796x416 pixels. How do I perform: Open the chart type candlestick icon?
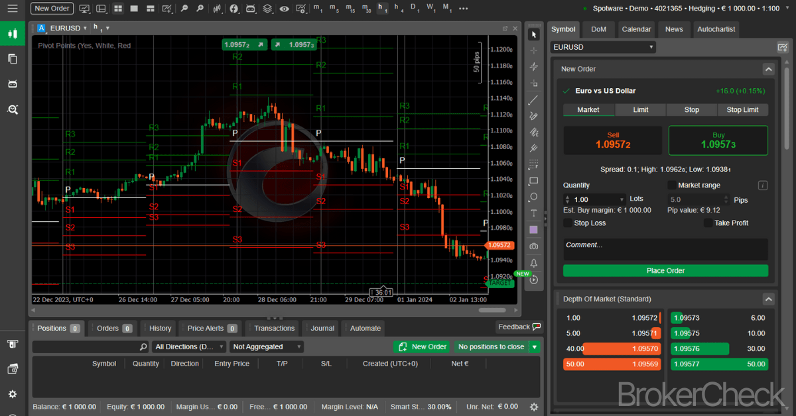point(217,9)
